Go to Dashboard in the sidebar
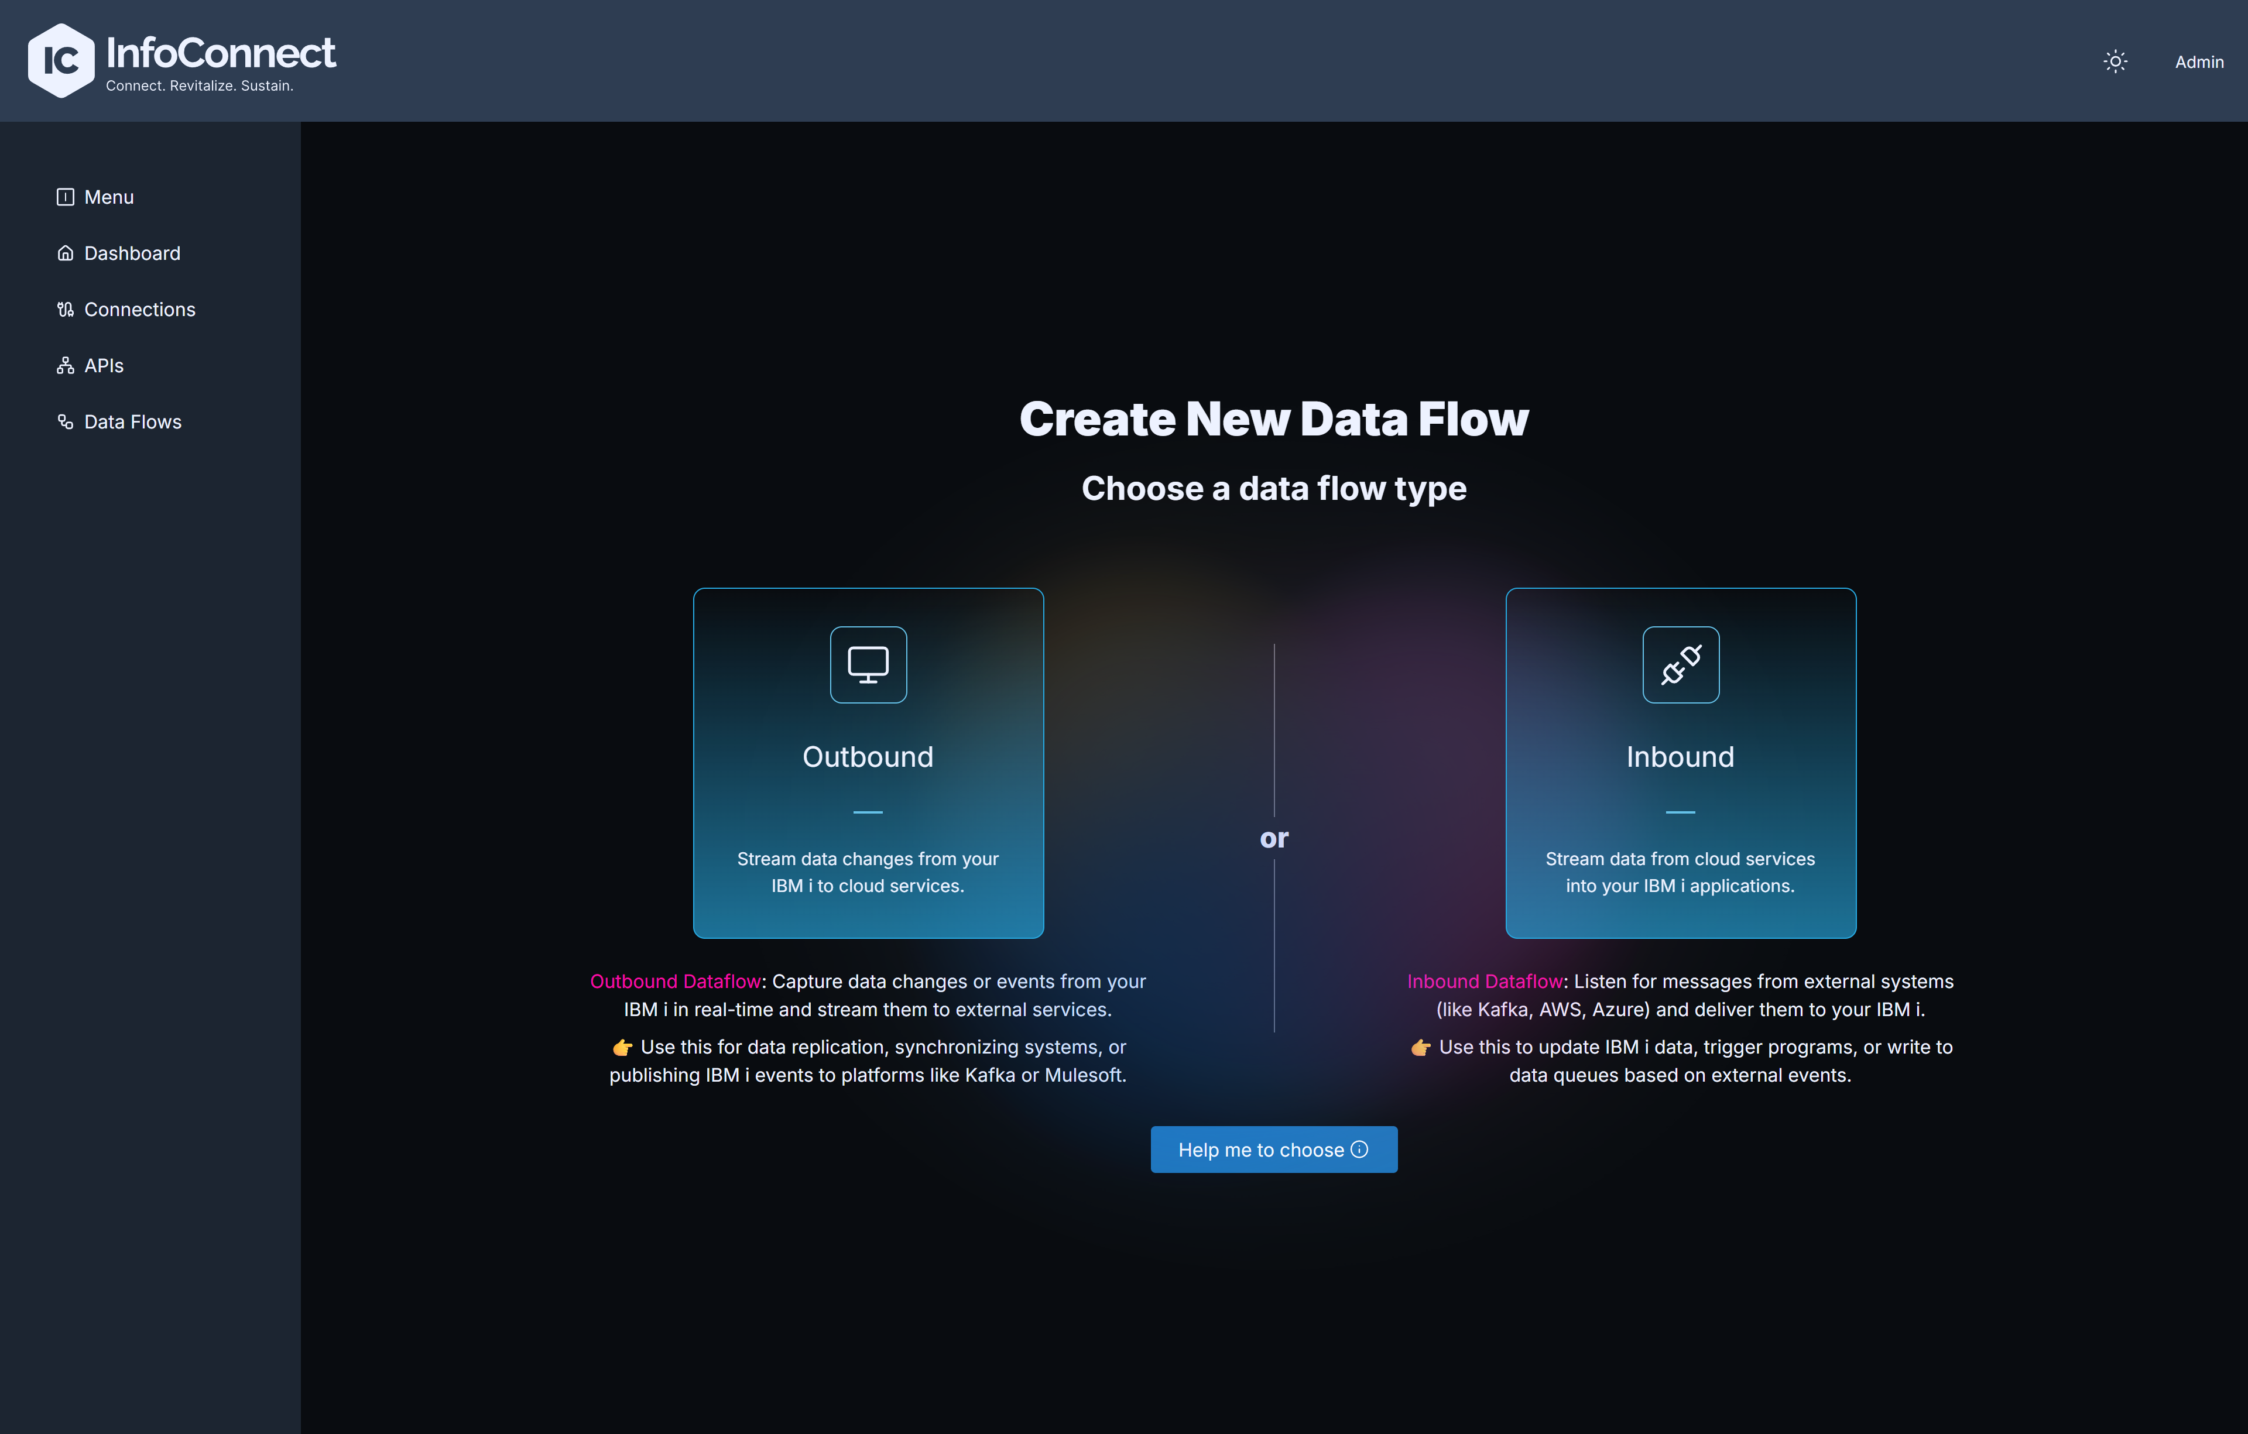 click(x=132, y=253)
